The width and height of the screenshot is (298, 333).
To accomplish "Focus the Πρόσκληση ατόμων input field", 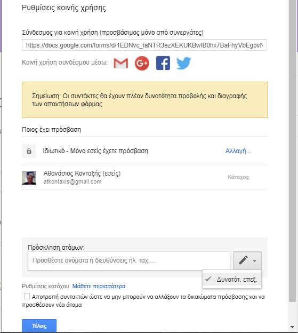I will (x=129, y=260).
